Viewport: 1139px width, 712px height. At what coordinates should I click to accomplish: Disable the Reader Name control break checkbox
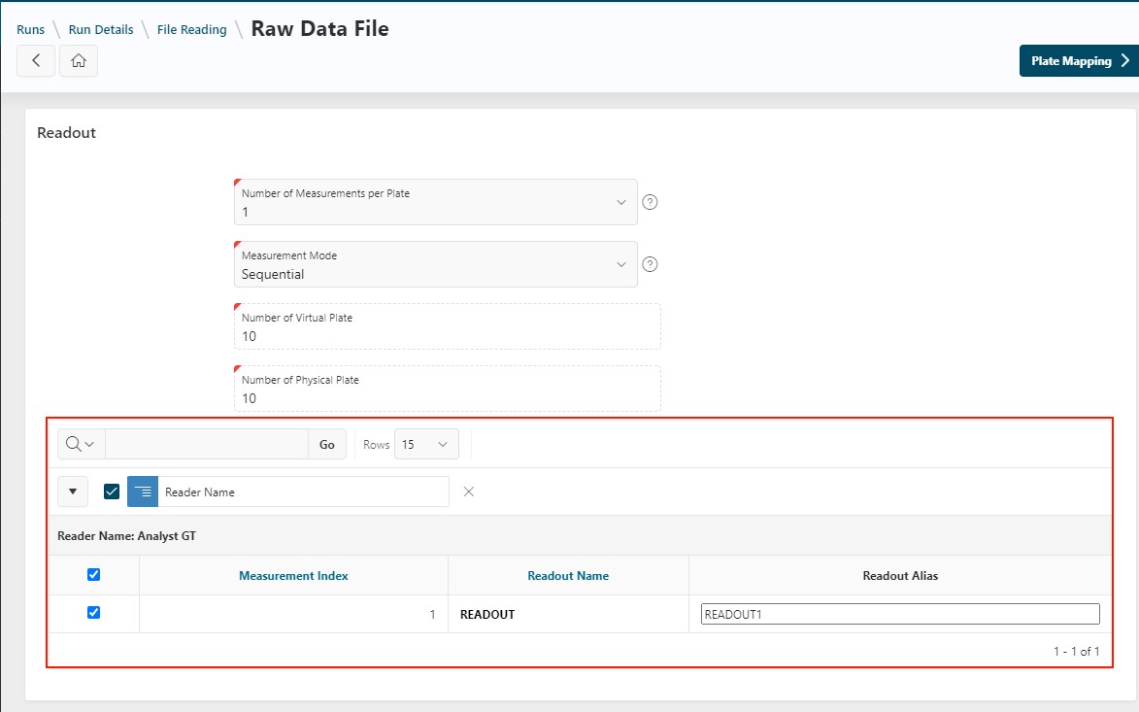(x=111, y=492)
